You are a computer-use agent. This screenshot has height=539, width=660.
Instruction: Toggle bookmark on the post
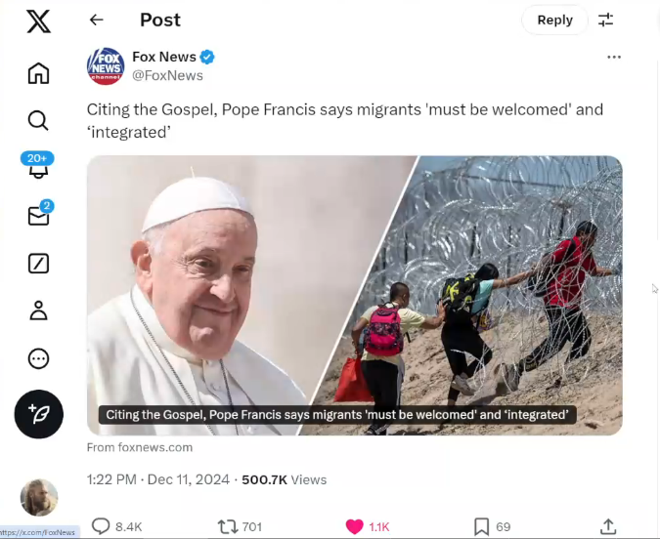point(481,526)
